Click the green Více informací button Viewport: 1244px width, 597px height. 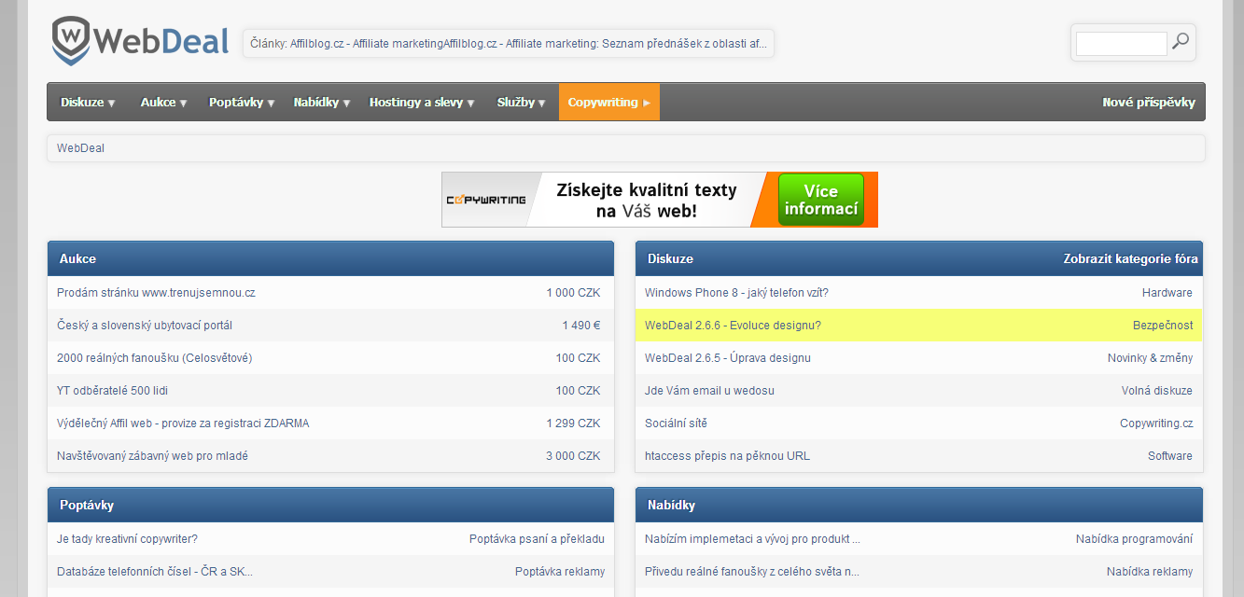821,200
